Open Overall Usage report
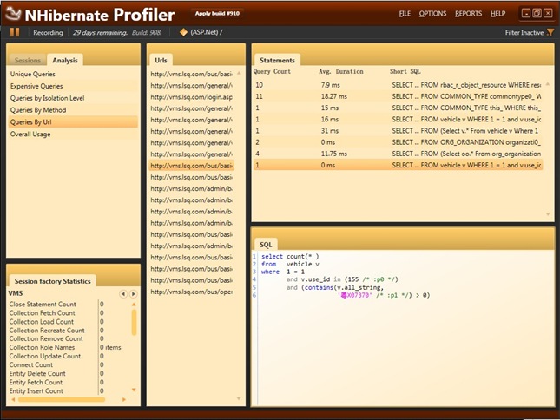The width and height of the screenshot is (560, 420). tap(73, 135)
